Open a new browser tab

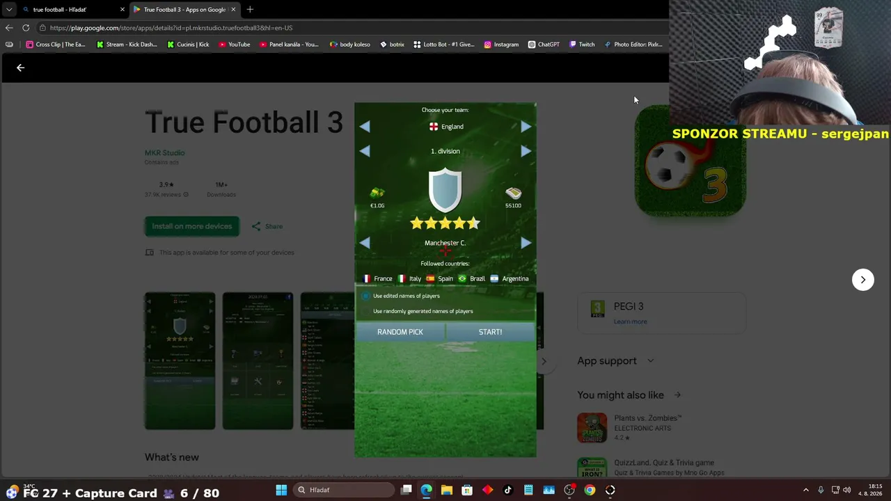point(250,10)
